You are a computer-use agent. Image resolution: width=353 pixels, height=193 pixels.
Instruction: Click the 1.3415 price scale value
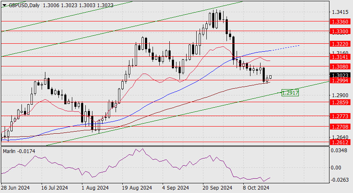tap(340, 12)
